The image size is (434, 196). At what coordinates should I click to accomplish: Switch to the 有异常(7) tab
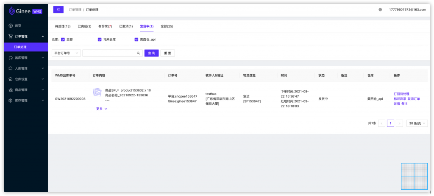point(105,26)
